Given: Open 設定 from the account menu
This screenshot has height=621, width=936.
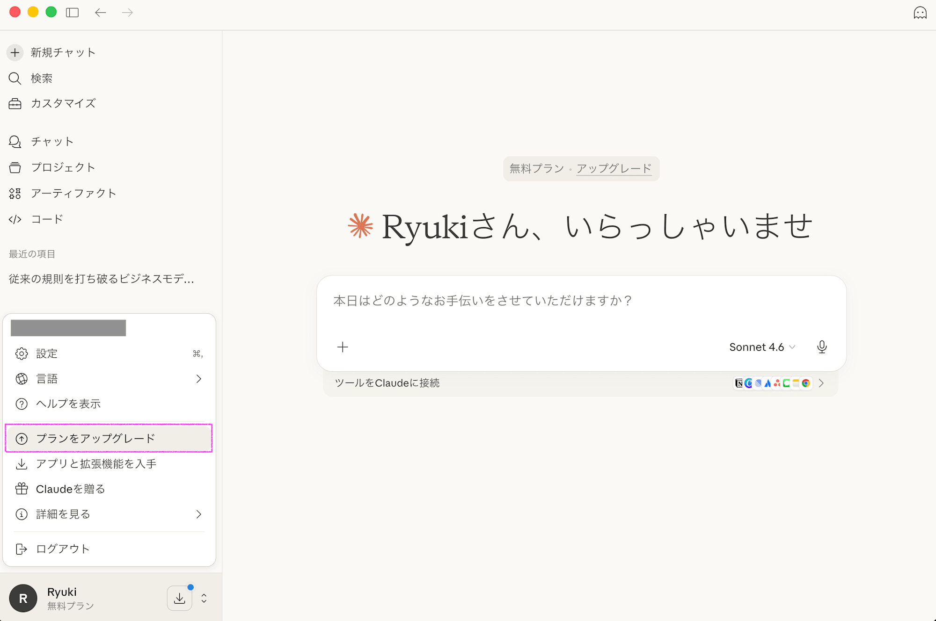Looking at the screenshot, I should point(47,354).
